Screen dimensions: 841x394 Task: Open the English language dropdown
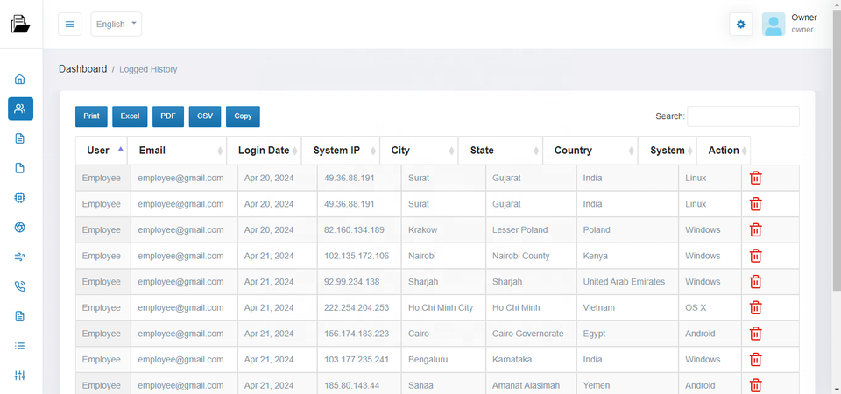[116, 25]
